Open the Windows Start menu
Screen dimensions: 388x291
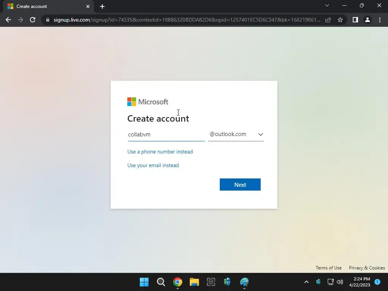point(144,282)
